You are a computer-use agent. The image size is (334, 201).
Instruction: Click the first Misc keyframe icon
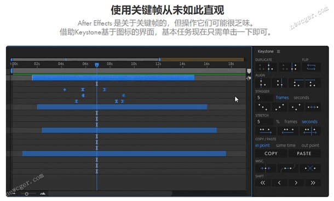[266, 168]
